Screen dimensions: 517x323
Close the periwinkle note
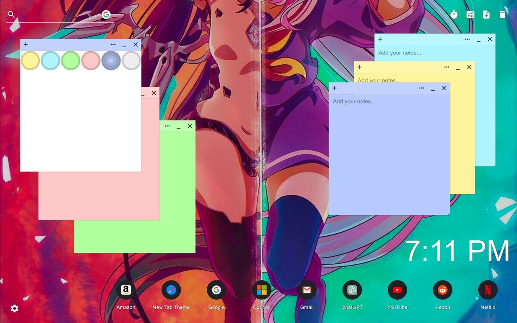tap(444, 88)
